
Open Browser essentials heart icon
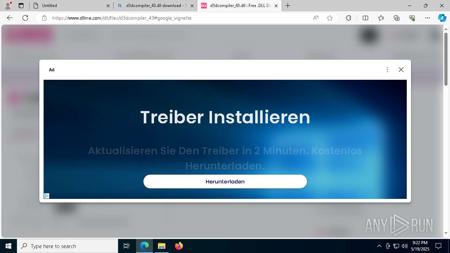pyautogui.click(x=412, y=18)
